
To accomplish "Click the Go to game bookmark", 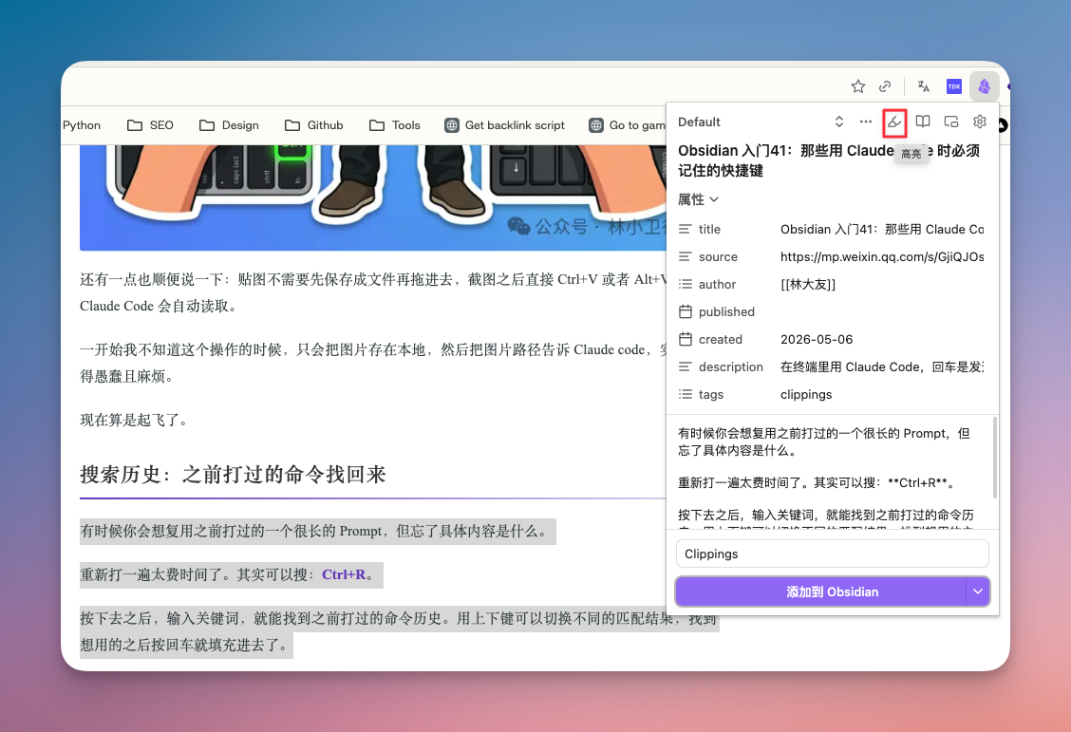I will tap(628, 125).
